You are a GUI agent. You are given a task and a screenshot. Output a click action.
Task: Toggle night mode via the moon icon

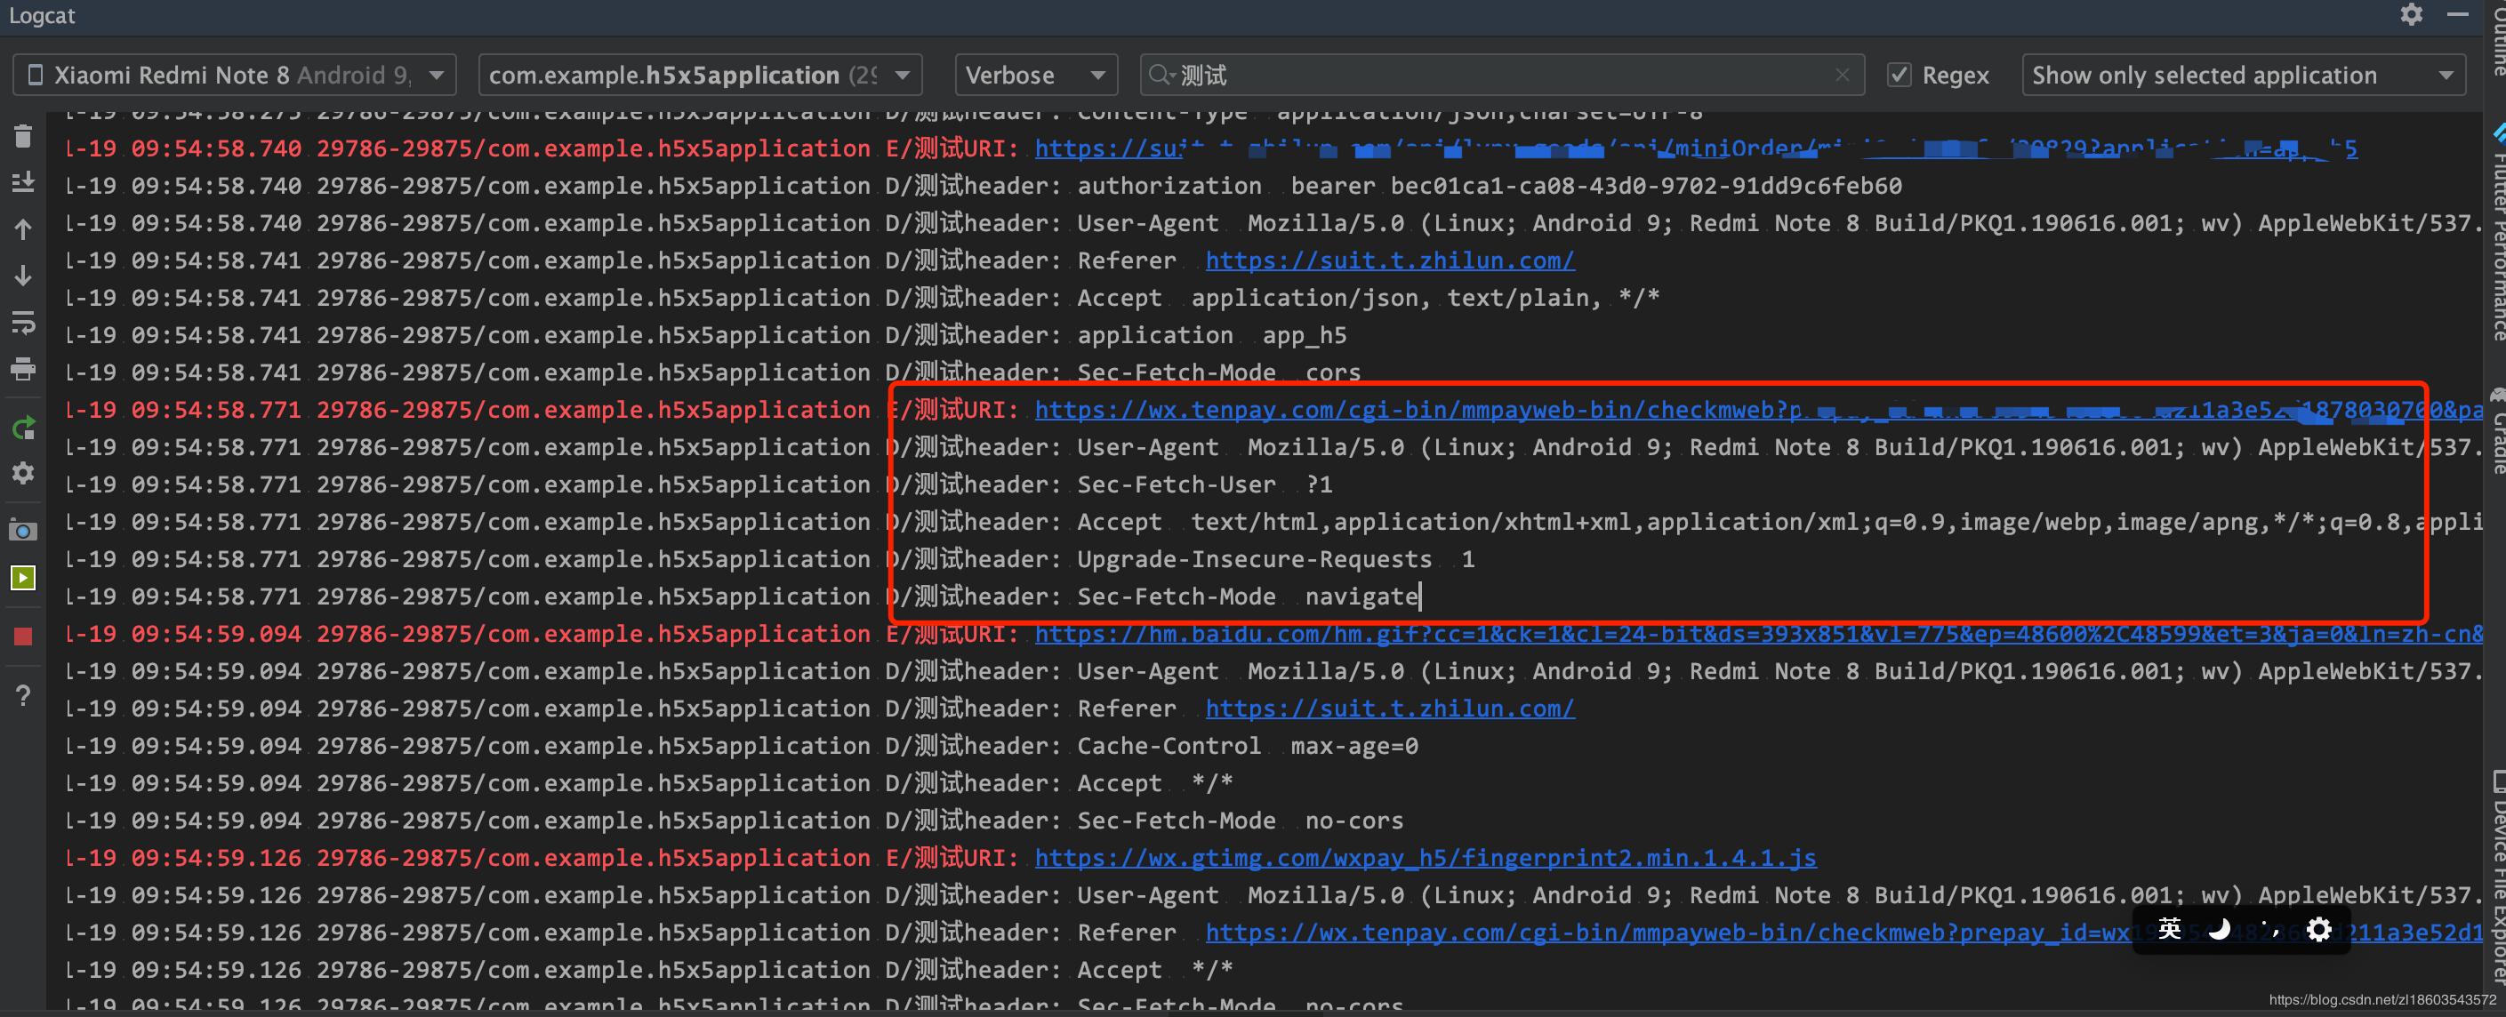(x=2219, y=930)
